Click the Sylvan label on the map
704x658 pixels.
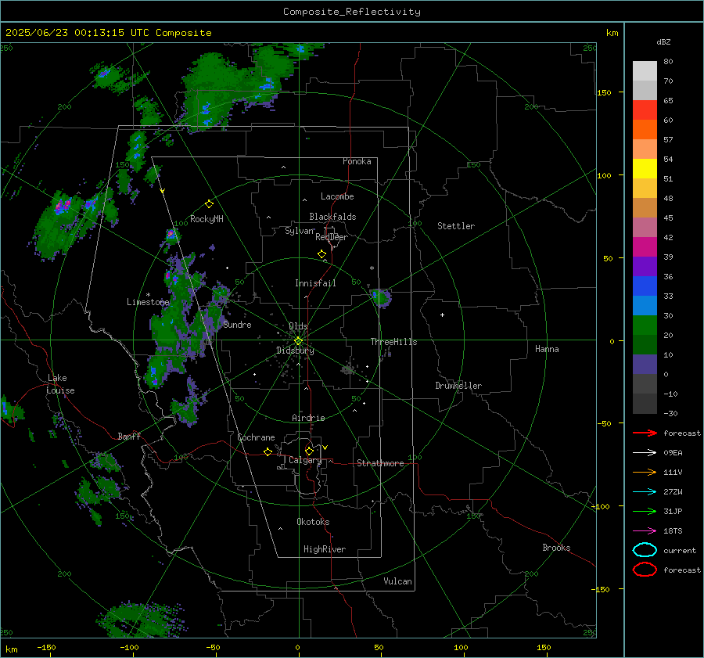(299, 231)
